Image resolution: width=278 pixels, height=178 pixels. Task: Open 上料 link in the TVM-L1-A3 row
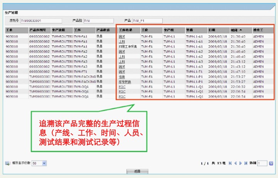tap(122, 62)
